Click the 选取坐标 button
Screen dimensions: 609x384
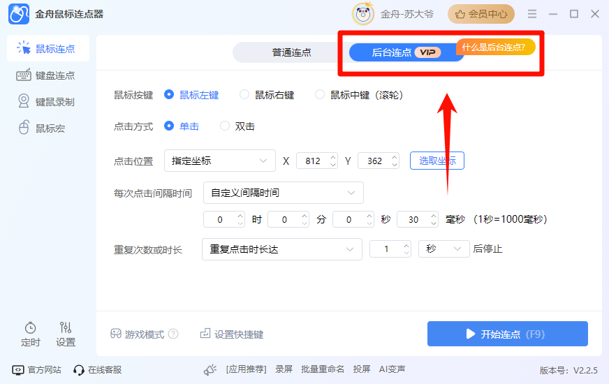[437, 161]
